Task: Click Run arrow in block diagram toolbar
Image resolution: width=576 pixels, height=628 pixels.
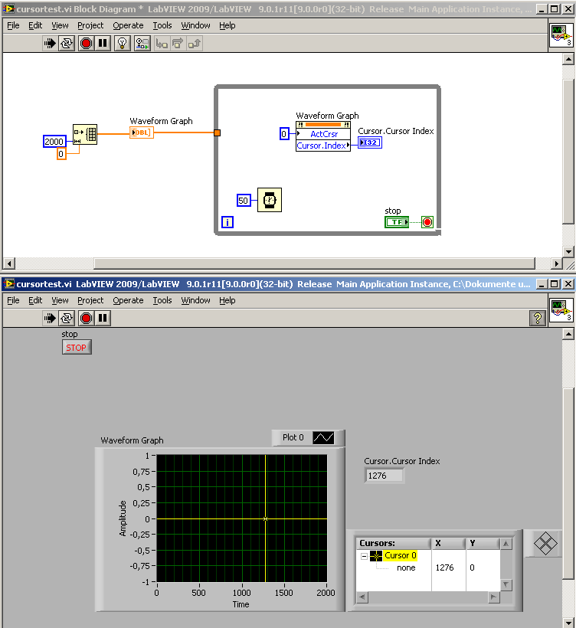Action: 51,44
